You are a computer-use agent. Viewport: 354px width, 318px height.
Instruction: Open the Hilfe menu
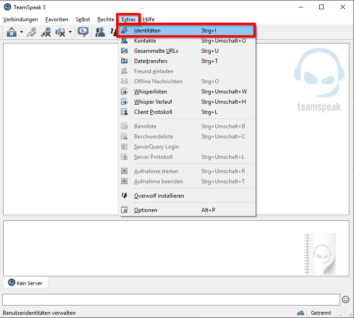pos(149,19)
